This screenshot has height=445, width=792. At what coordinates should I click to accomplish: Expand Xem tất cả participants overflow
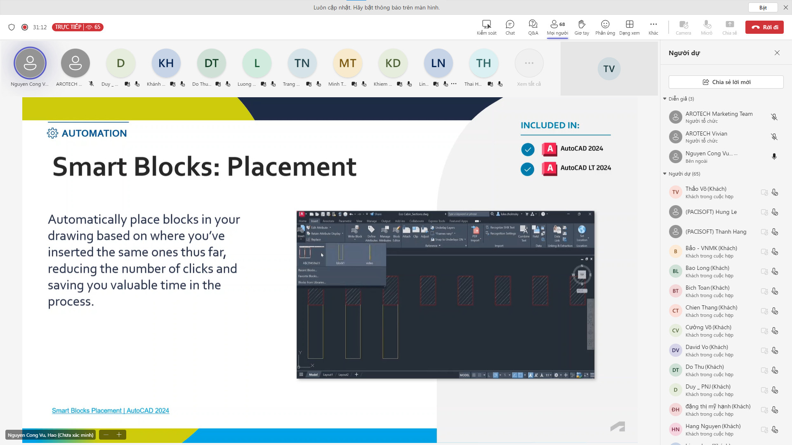529,68
